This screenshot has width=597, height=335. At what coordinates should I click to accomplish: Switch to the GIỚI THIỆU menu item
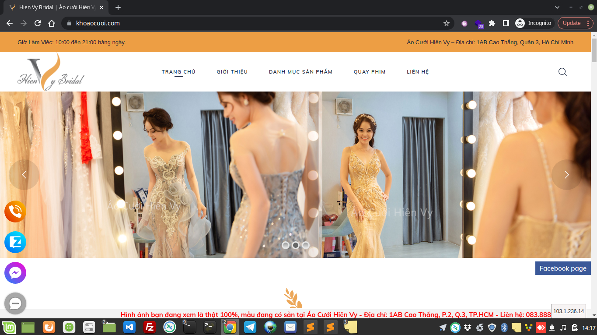[x=232, y=71]
